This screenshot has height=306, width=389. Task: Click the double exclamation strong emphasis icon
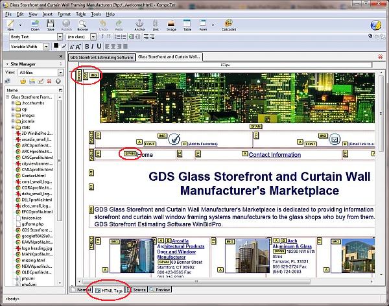(x=109, y=37)
